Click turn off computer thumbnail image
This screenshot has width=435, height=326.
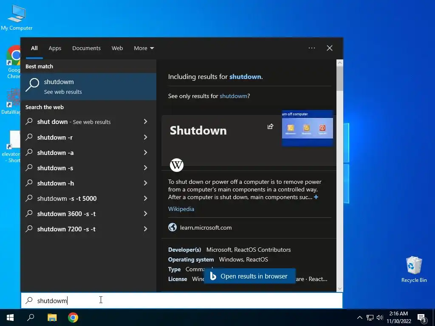308,128
